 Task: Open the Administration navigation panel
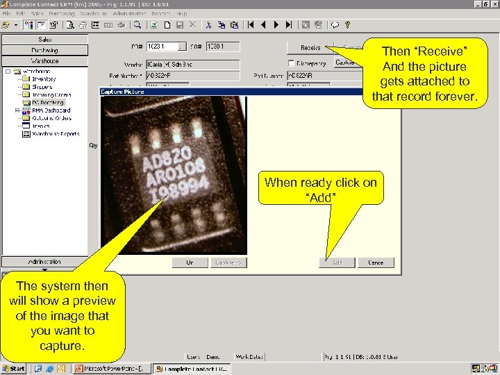(x=44, y=262)
